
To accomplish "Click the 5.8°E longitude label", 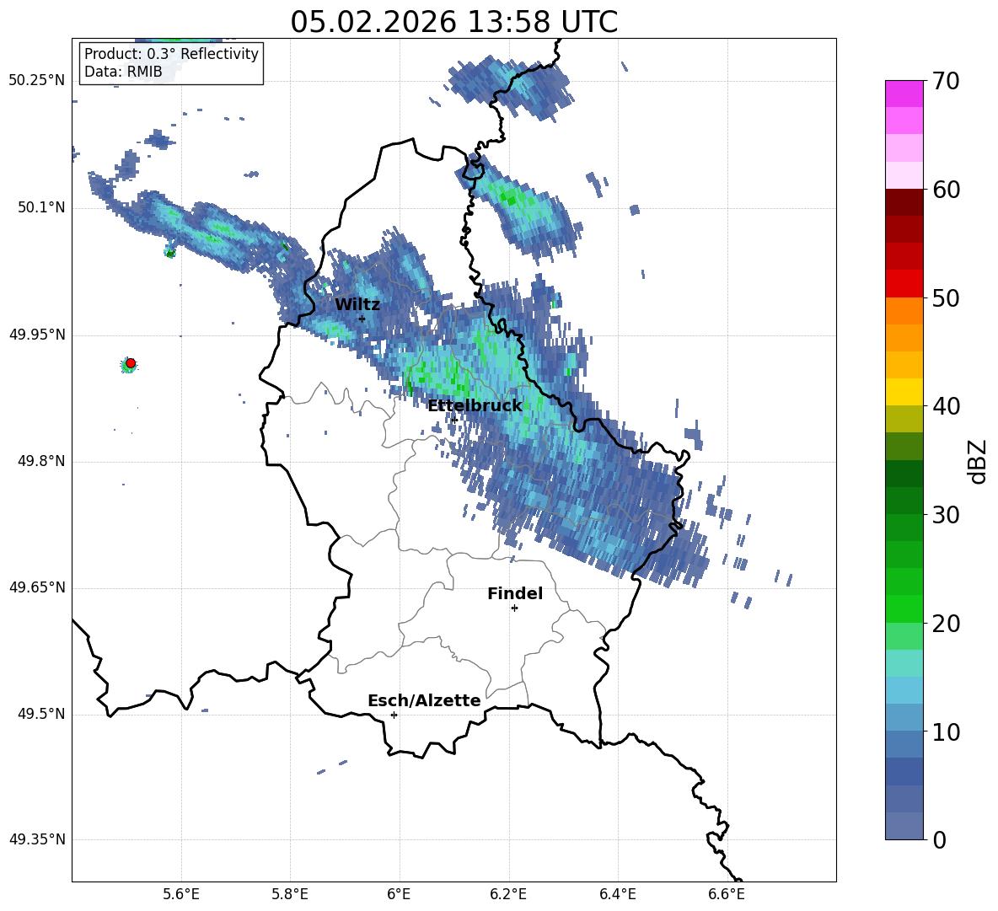I will coord(290,894).
